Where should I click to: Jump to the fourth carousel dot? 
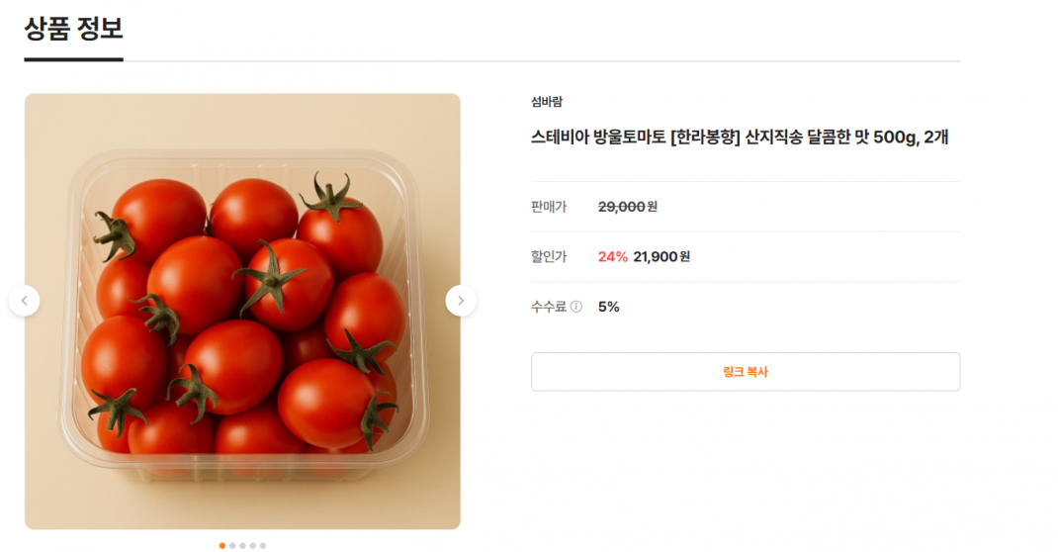253,545
